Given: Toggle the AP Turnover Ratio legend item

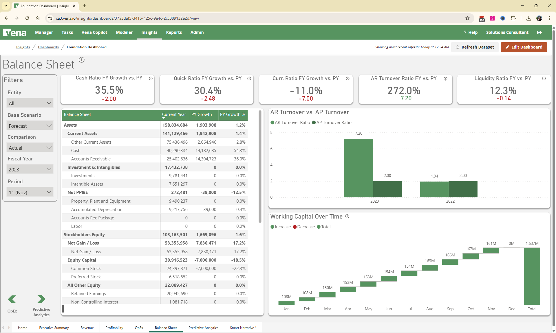Looking at the screenshot, I should pos(332,123).
